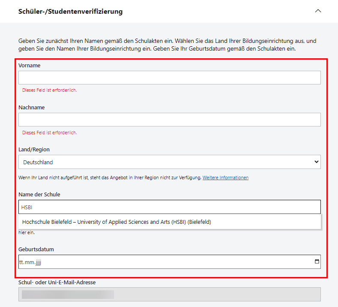Click the school name field containing HSBI

(169, 207)
